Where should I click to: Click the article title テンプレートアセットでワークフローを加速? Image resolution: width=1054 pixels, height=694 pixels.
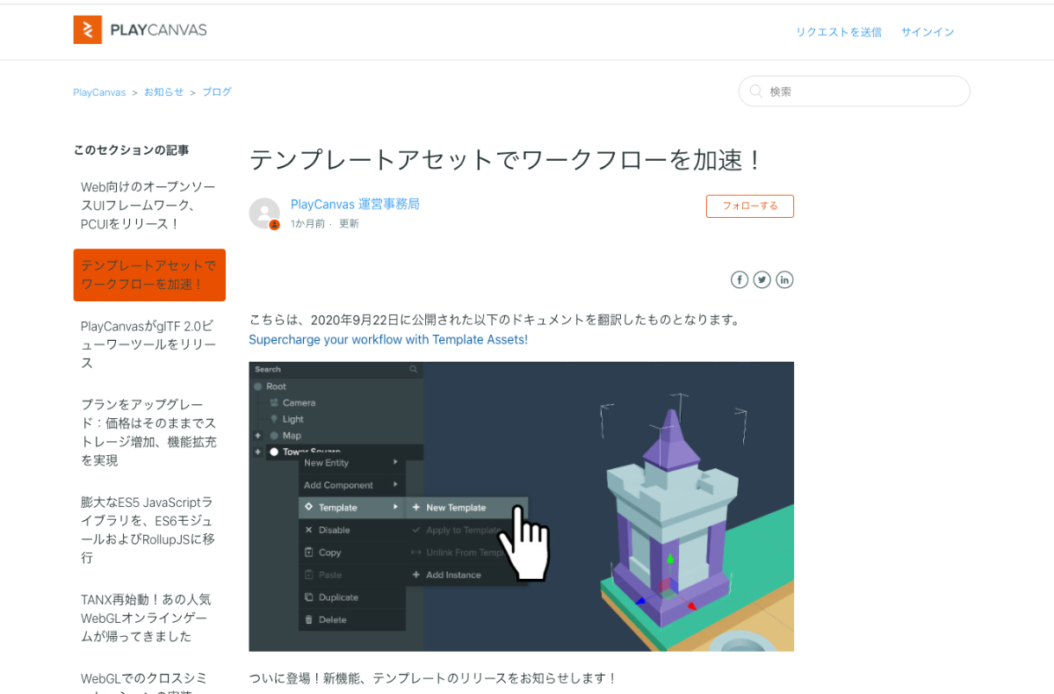click(x=506, y=160)
